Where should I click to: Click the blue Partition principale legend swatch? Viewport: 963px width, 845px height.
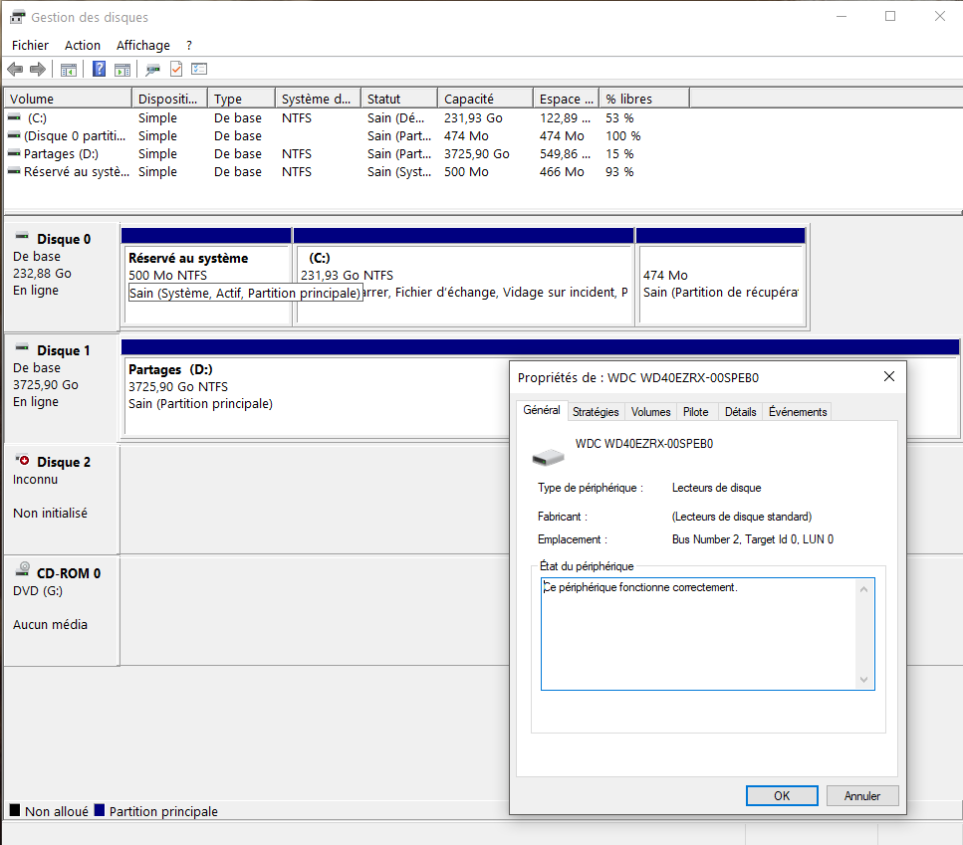click(100, 810)
